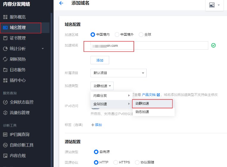The height and width of the screenshot is (167, 227).
Task: Click the plus icon beside 标签 添加
Action: tap(93, 125)
